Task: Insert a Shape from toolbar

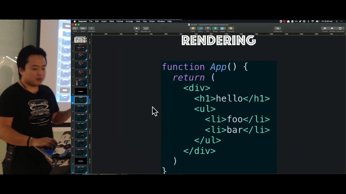Action: pos(215,28)
